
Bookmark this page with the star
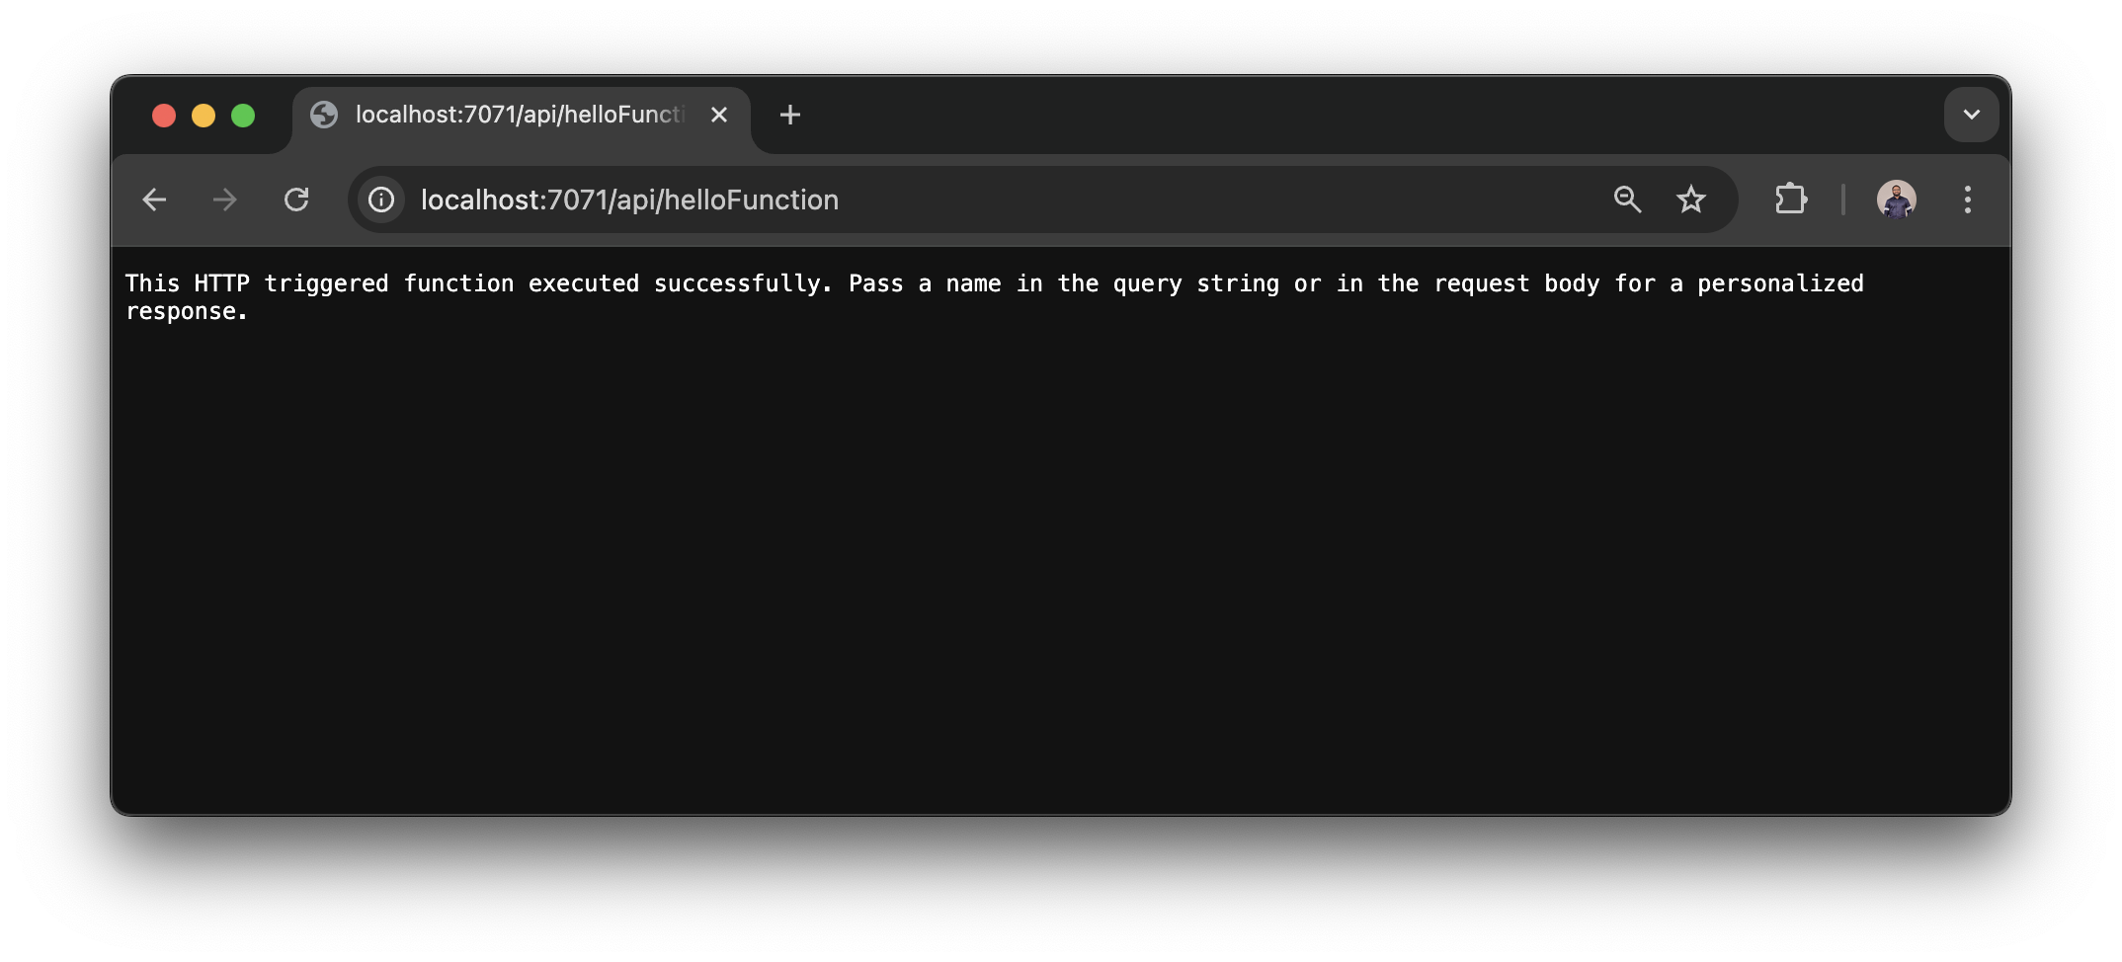pyautogui.click(x=1692, y=200)
